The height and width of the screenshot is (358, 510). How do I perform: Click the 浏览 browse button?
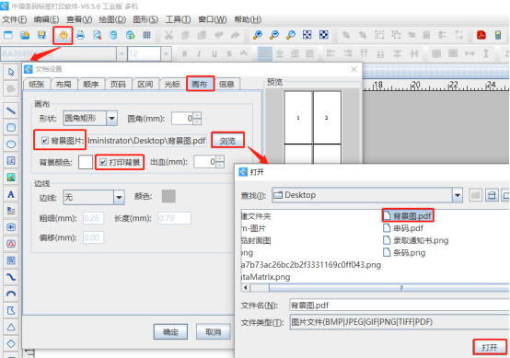pos(227,141)
